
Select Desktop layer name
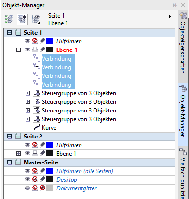(x=67, y=180)
